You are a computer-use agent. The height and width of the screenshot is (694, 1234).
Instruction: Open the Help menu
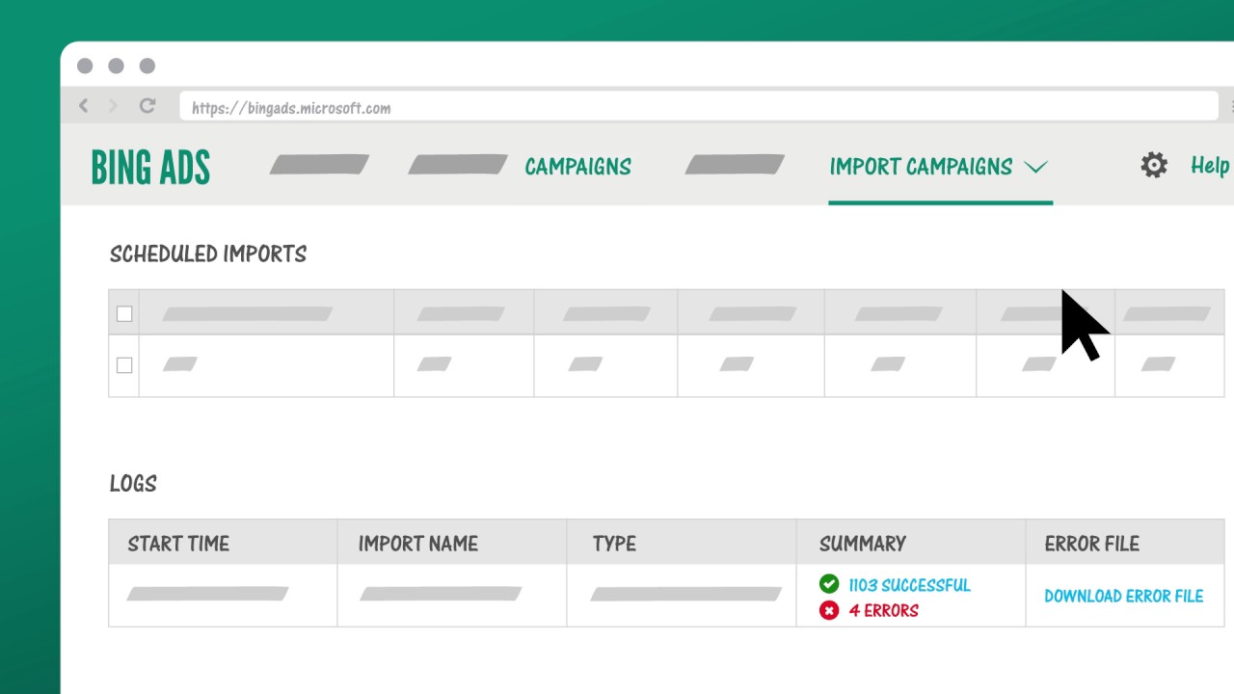(1209, 166)
